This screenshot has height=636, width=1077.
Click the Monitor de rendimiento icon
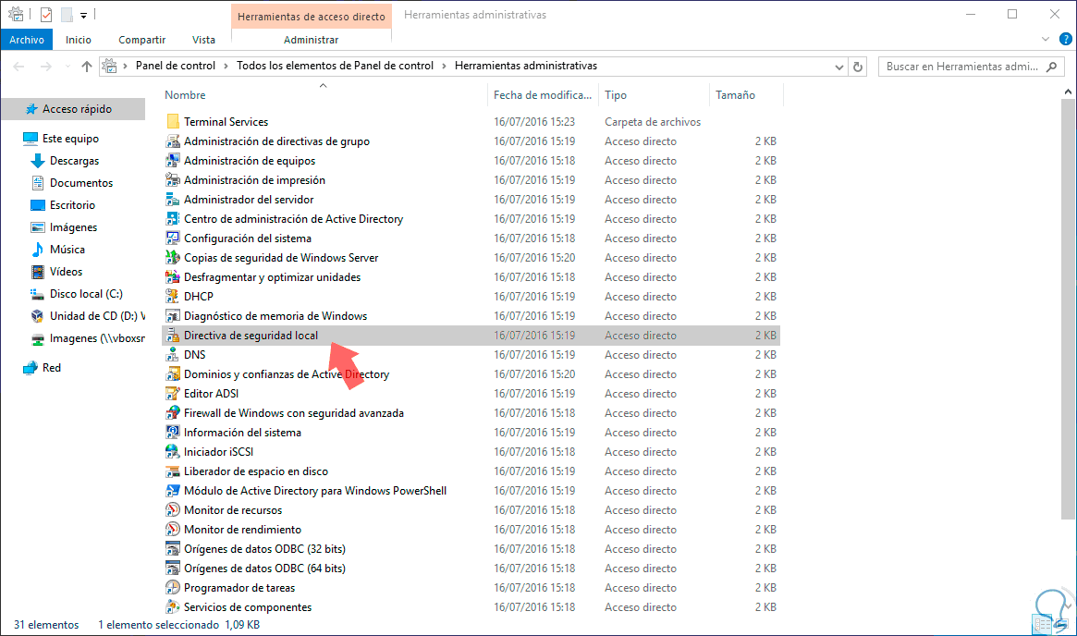click(x=172, y=529)
